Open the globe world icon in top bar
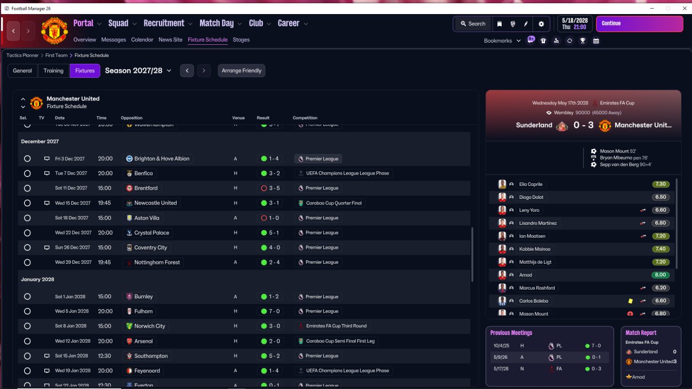Viewport: 692px width, 389px height. click(513, 24)
